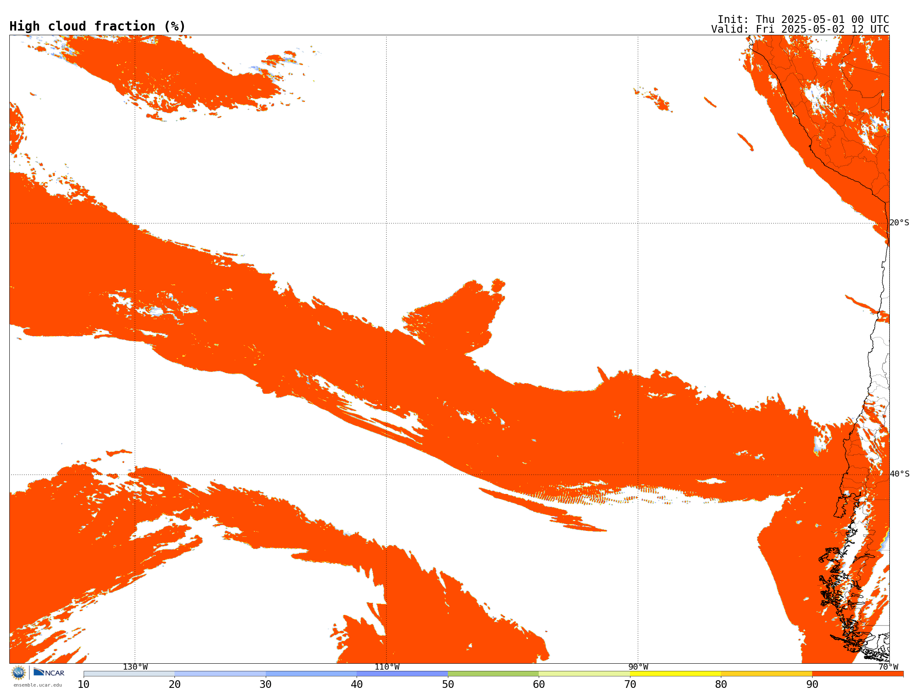Click the NCAR logo

(x=49, y=672)
